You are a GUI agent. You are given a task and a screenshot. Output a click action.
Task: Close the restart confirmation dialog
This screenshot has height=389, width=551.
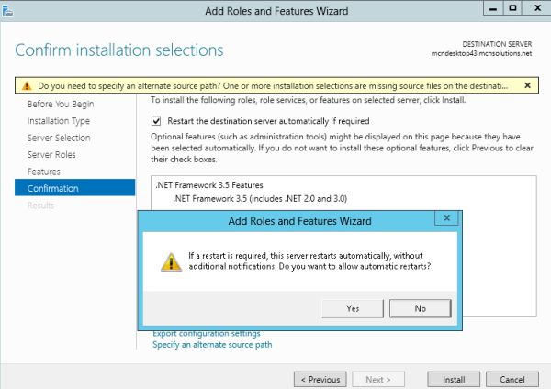coord(446,218)
